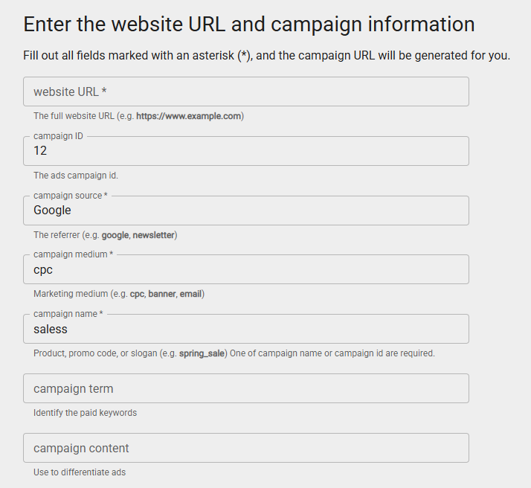Click the 'Fill out all fields' instruction text
The image size is (531, 488).
(x=266, y=56)
